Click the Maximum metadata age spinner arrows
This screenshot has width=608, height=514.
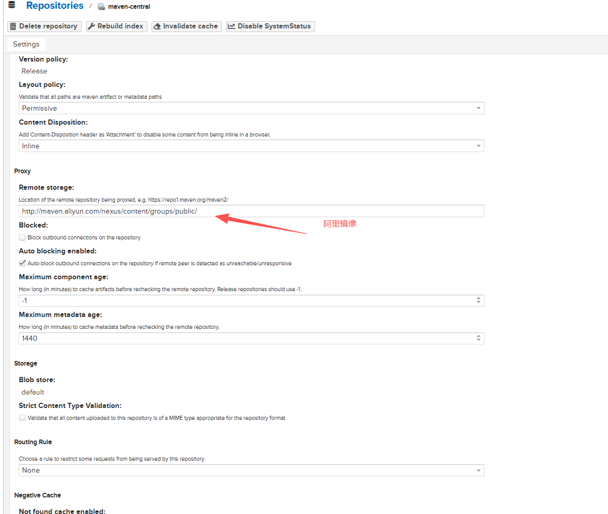coord(479,338)
